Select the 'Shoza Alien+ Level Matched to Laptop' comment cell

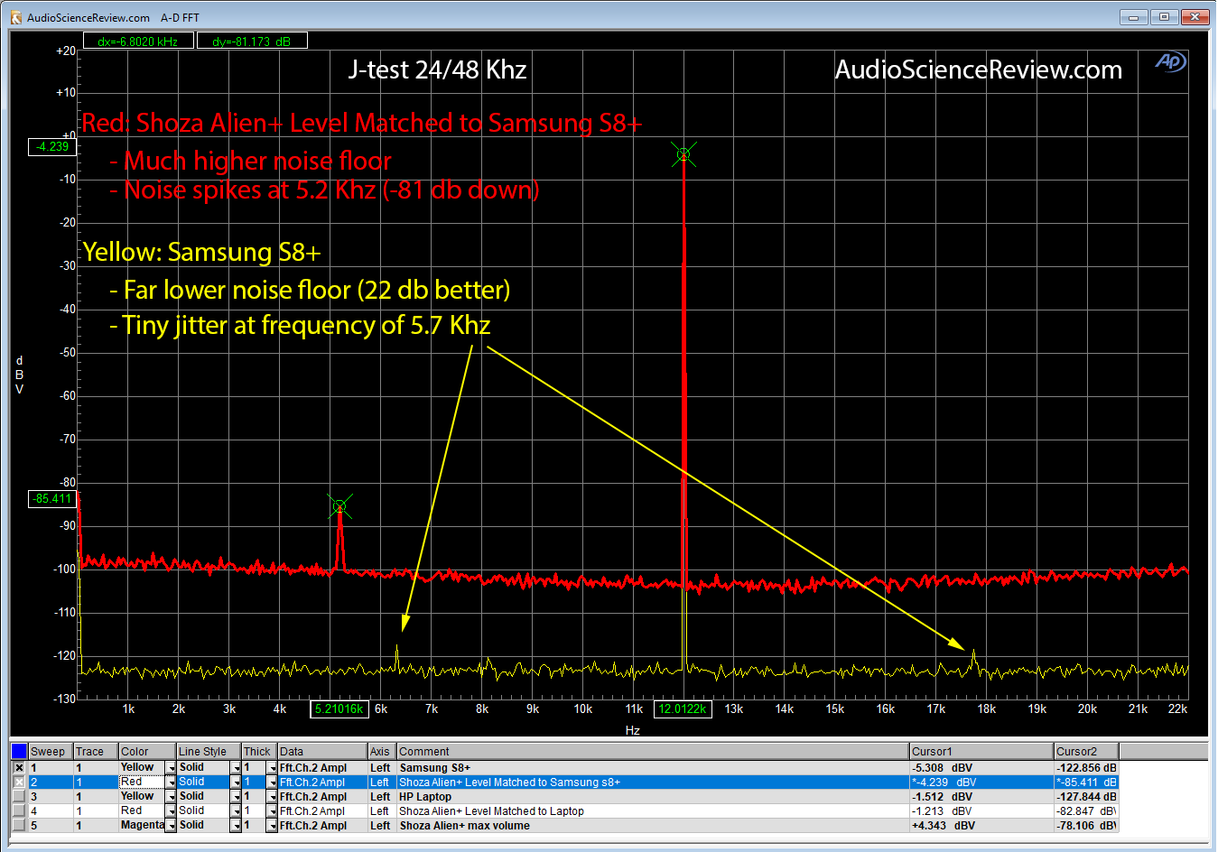pos(653,811)
